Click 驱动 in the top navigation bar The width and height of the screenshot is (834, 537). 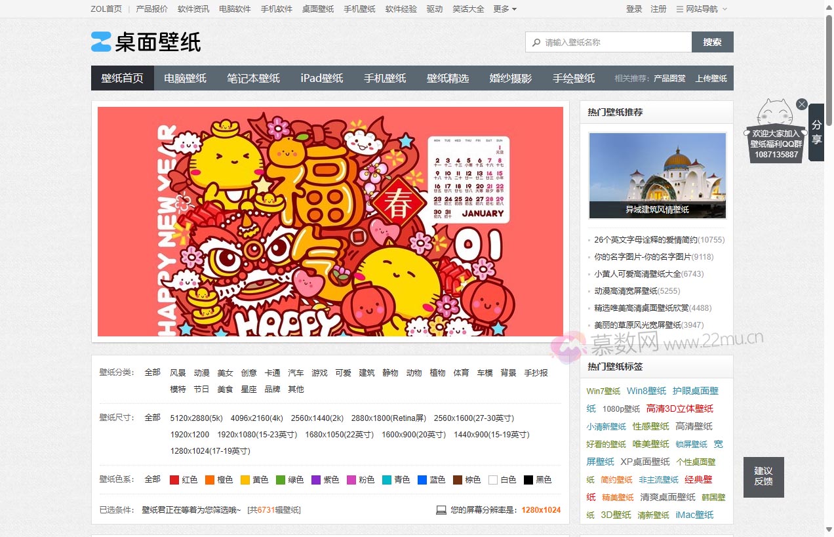[434, 9]
